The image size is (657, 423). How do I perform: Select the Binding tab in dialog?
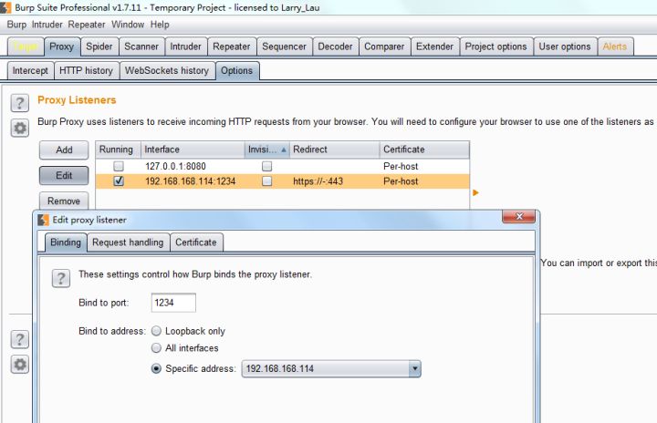pos(66,242)
